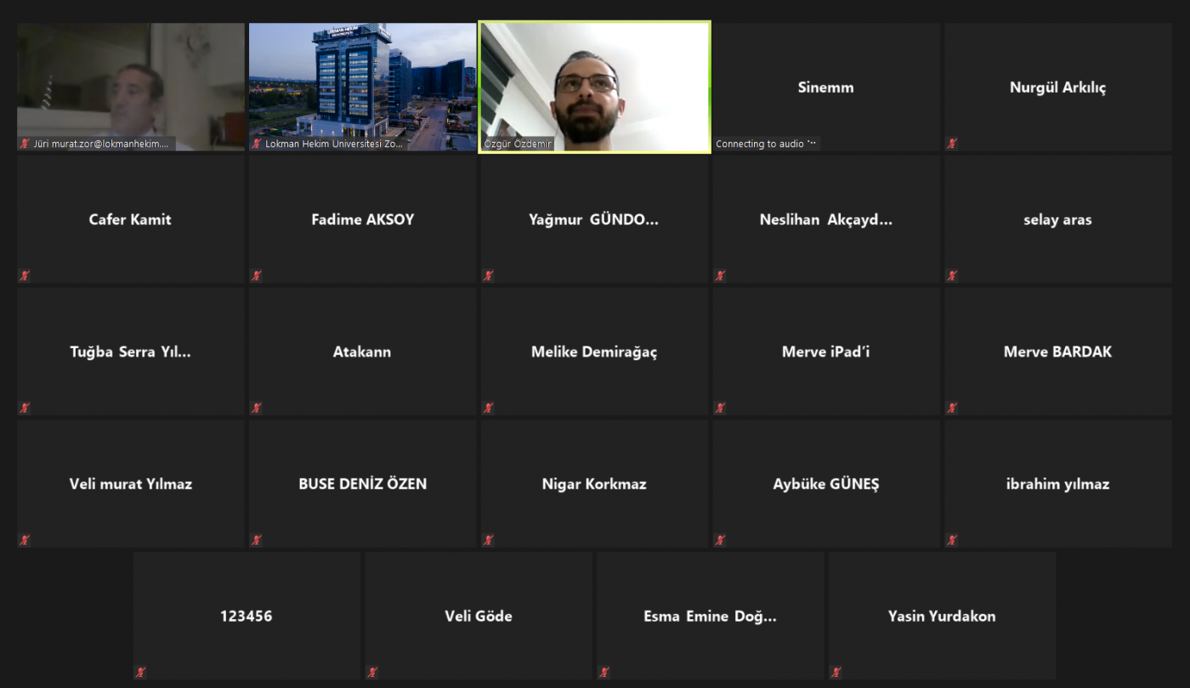Click muted mic icon on Aybüke GÜNEŞ tile
The height and width of the screenshot is (688, 1190).
point(720,540)
